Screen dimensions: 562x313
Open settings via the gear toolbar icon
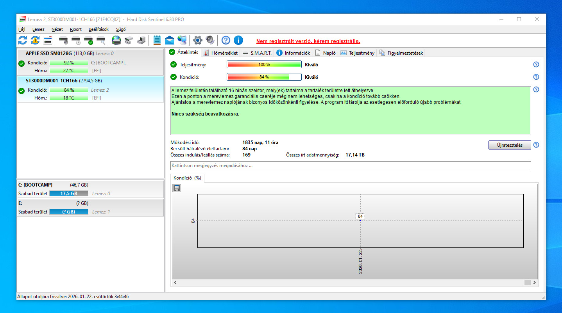[198, 40]
